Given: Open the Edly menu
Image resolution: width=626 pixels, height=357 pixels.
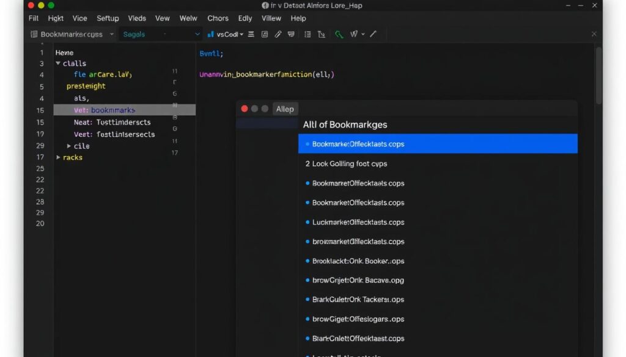Looking at the screenshot, I should 245,18.
